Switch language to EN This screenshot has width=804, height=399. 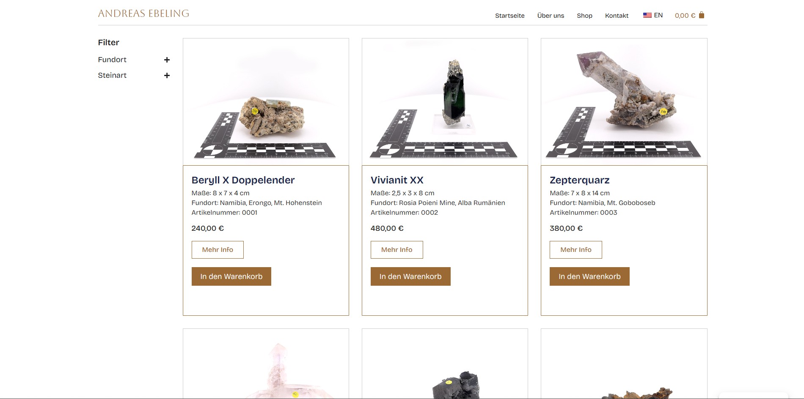pos(658,15)
